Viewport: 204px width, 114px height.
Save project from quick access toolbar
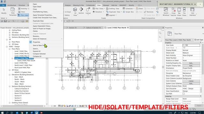5,21
